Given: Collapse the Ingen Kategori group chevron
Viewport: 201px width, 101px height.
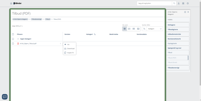Looking at the screenshot, I should [x=18, y=39].
